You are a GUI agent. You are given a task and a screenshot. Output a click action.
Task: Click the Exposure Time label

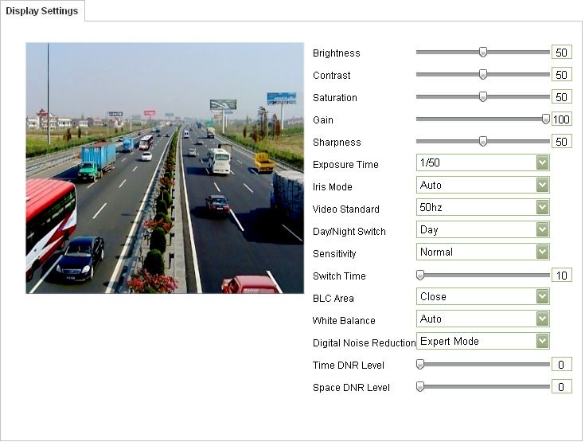pyautogui.click(x=345, y=165)
